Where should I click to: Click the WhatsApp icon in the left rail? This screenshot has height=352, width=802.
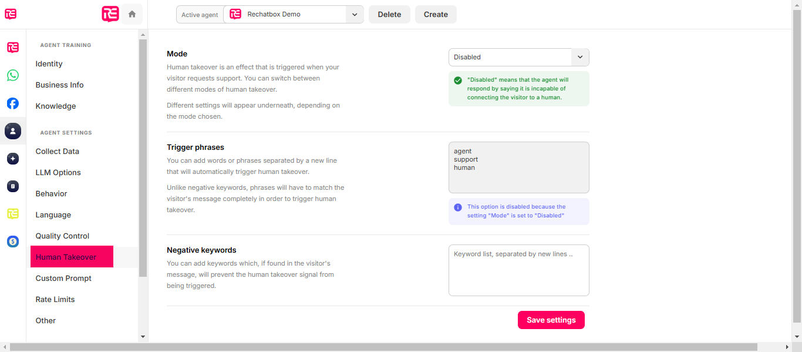pos(13,75)
